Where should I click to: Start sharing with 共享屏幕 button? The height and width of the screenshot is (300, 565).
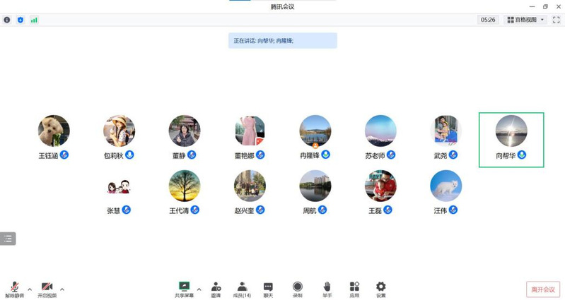tap(184, 289)
